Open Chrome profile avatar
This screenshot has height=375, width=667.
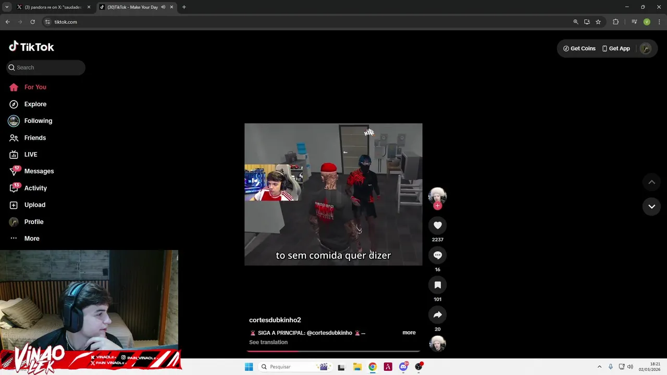[x=647, y=22]
